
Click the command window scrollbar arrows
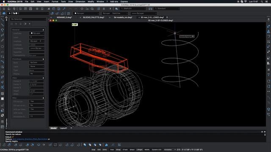[265, 135]
